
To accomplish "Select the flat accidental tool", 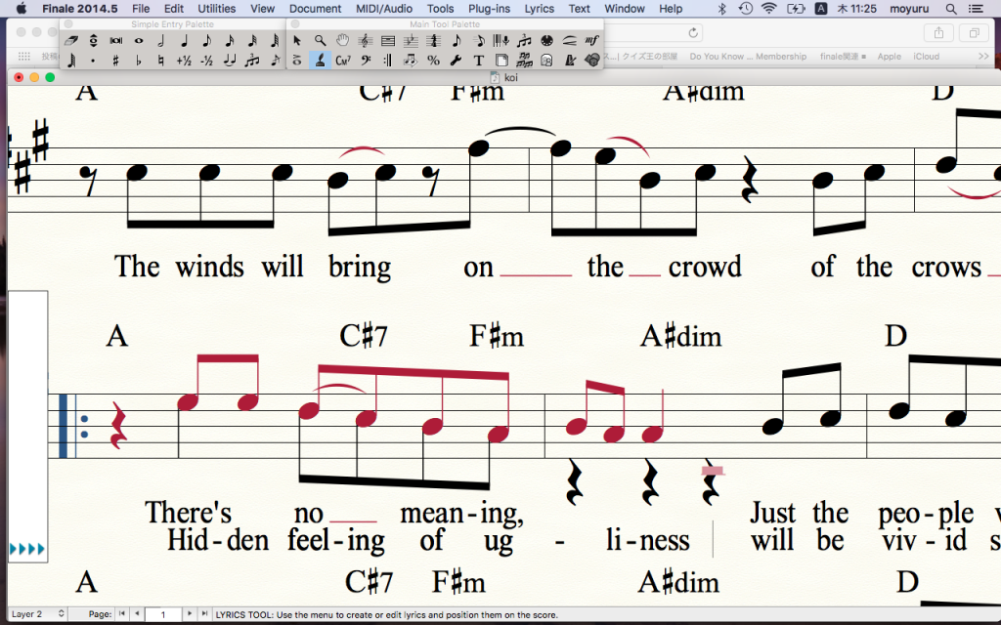I will 139,61.
